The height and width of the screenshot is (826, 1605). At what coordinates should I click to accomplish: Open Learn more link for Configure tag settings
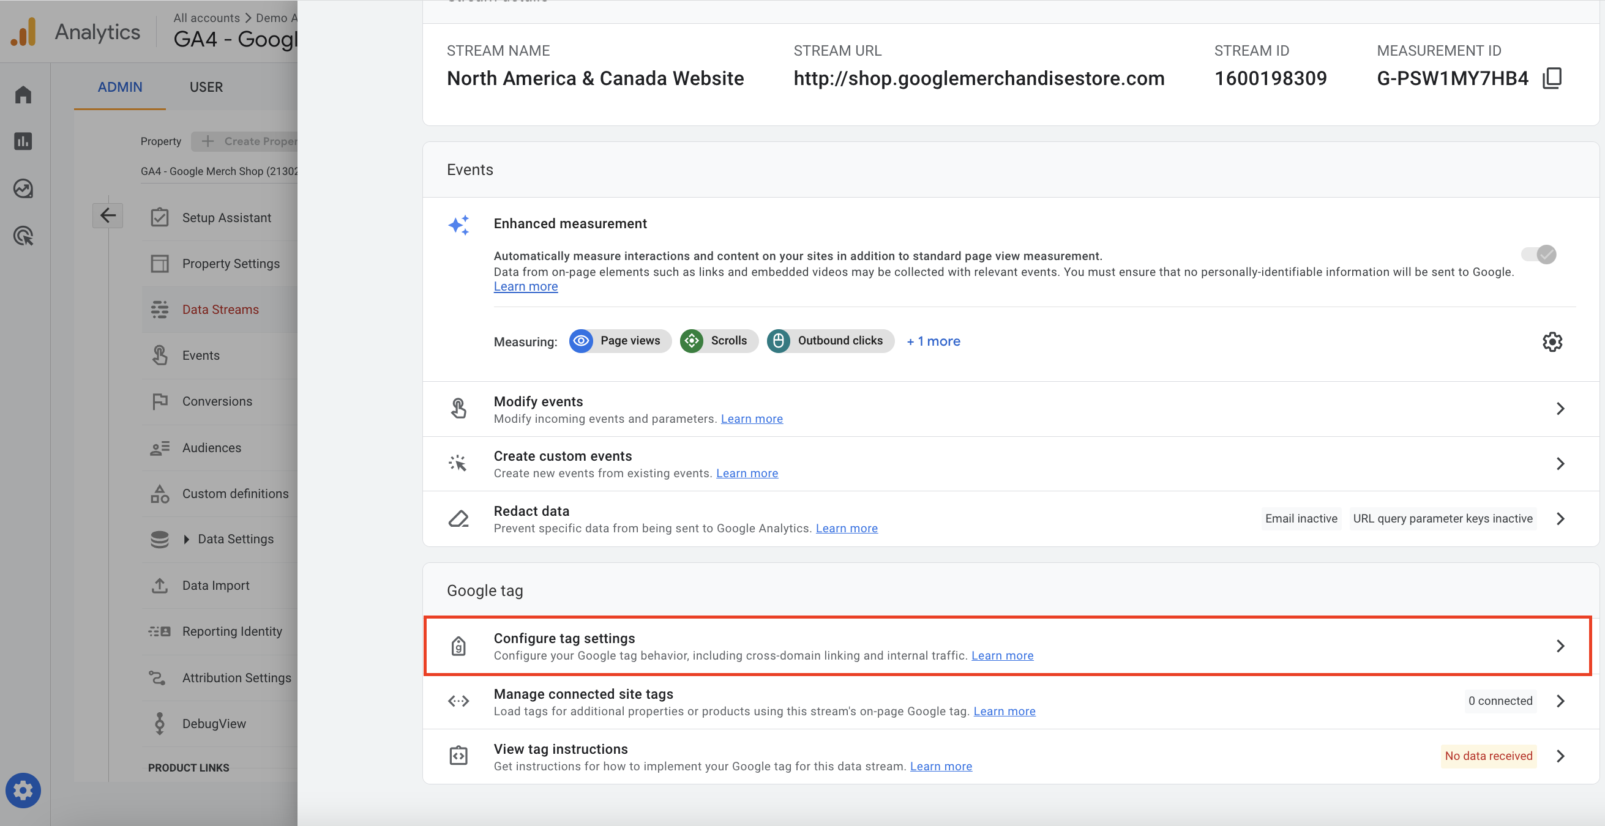[1003, 655]
